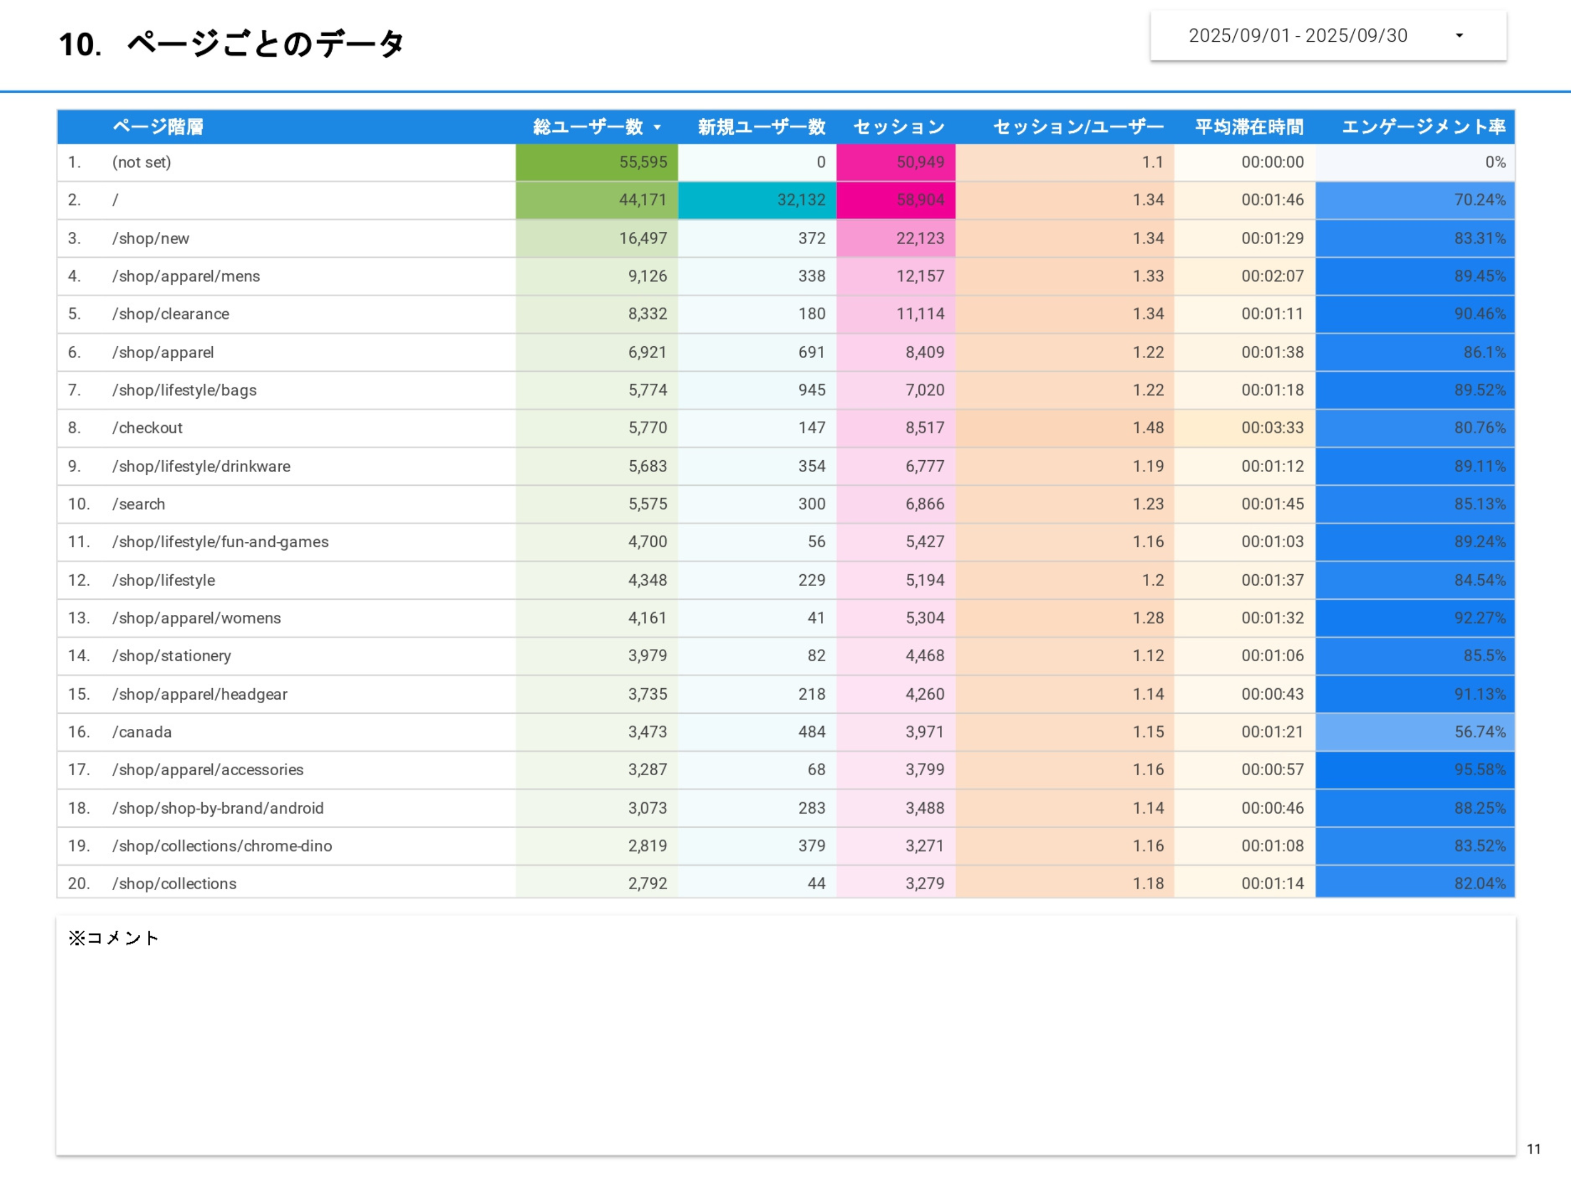Open the date range selector dropdown
Viewport: 1571px width, 1179px height.
[1458, 36]
